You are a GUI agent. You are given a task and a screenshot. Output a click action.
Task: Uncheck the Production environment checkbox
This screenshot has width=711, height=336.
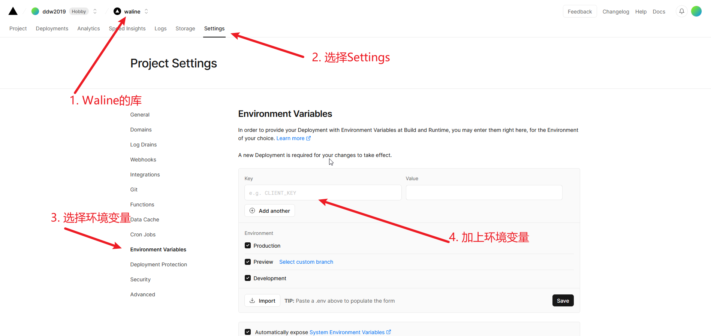[248, 246]
